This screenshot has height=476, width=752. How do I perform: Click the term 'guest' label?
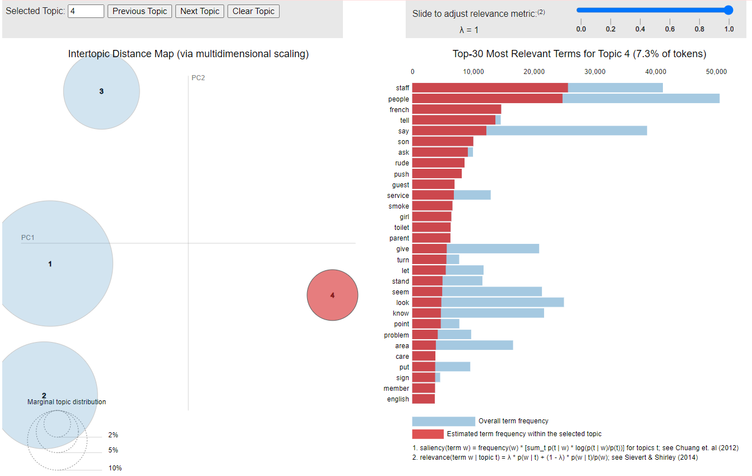click(x=401, y=184)
